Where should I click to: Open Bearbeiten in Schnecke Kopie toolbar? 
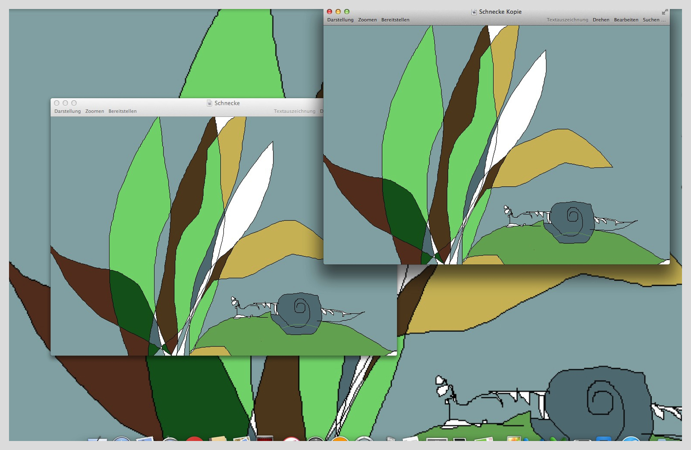[626, 20]
